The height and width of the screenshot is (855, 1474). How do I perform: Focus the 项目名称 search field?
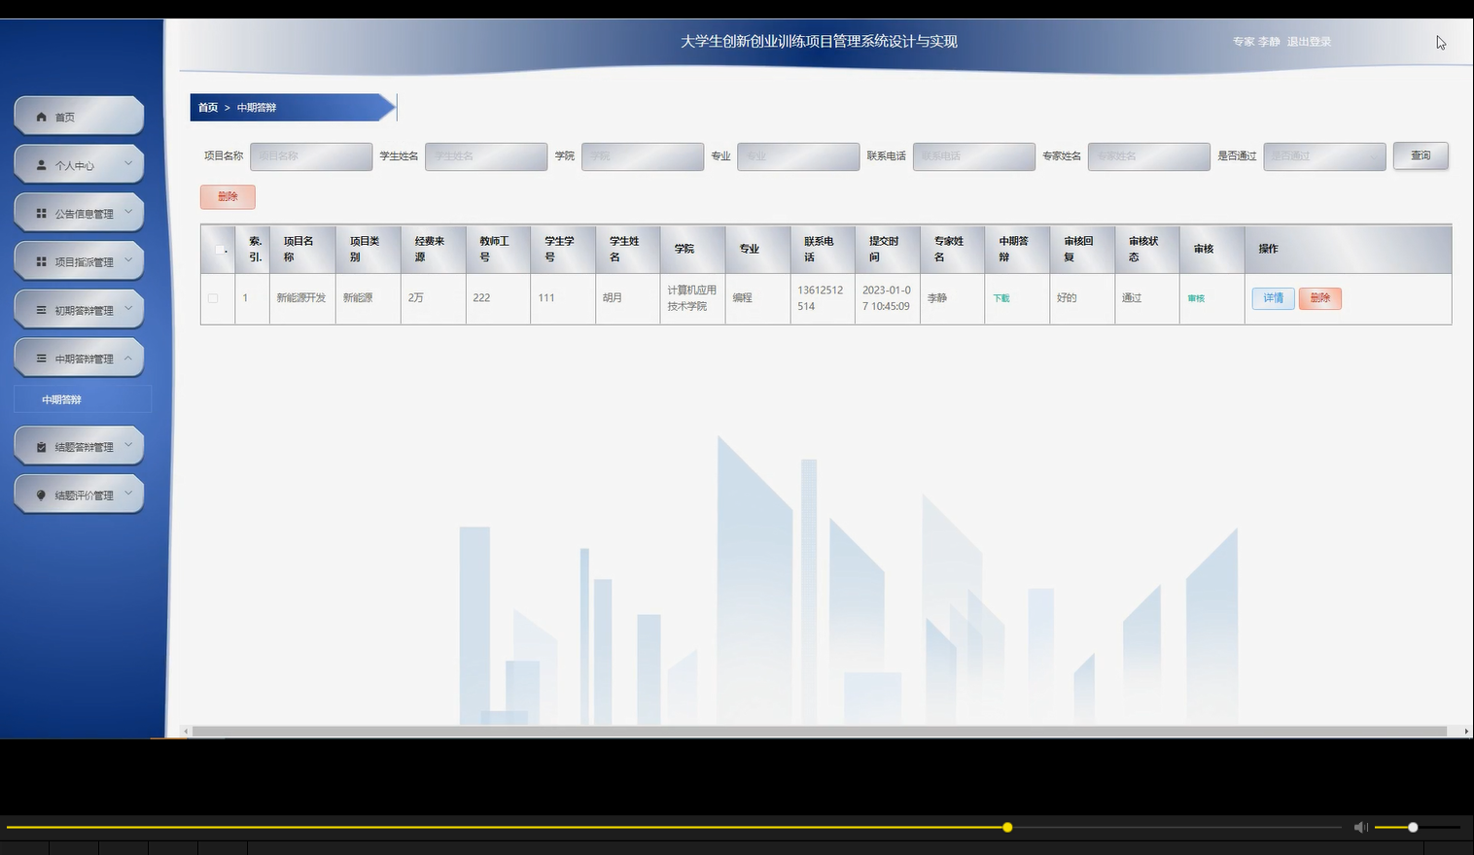(311, 156)
